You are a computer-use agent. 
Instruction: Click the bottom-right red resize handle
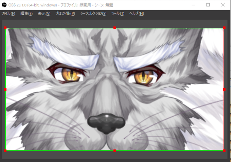[224, 151]
